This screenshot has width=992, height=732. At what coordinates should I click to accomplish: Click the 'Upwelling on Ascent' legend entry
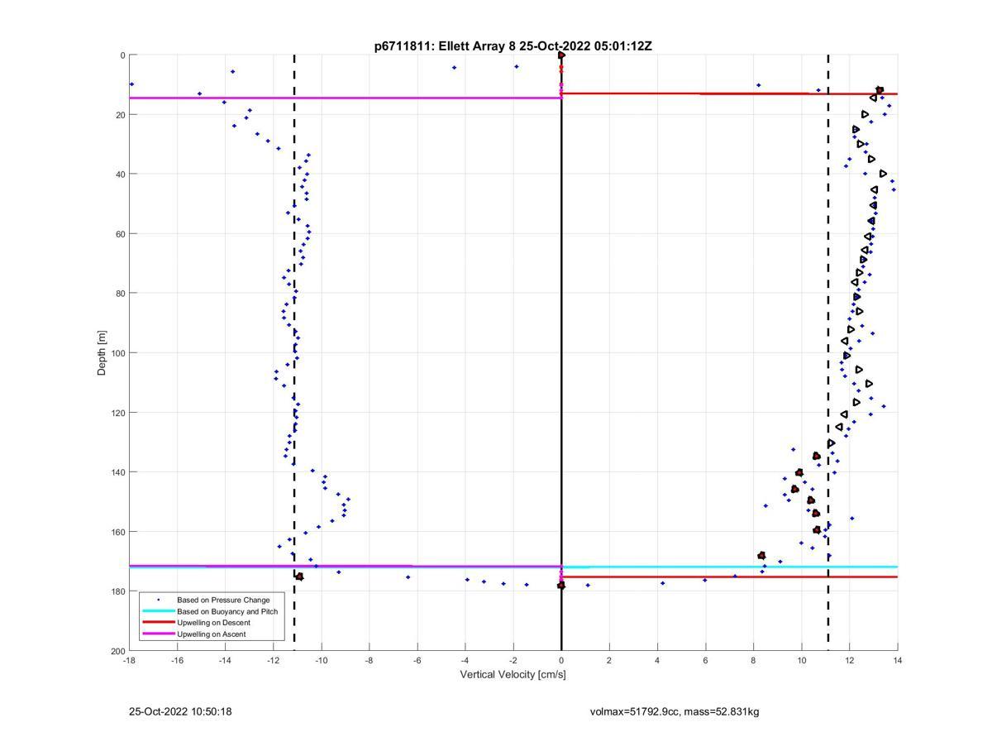[212, 634]
